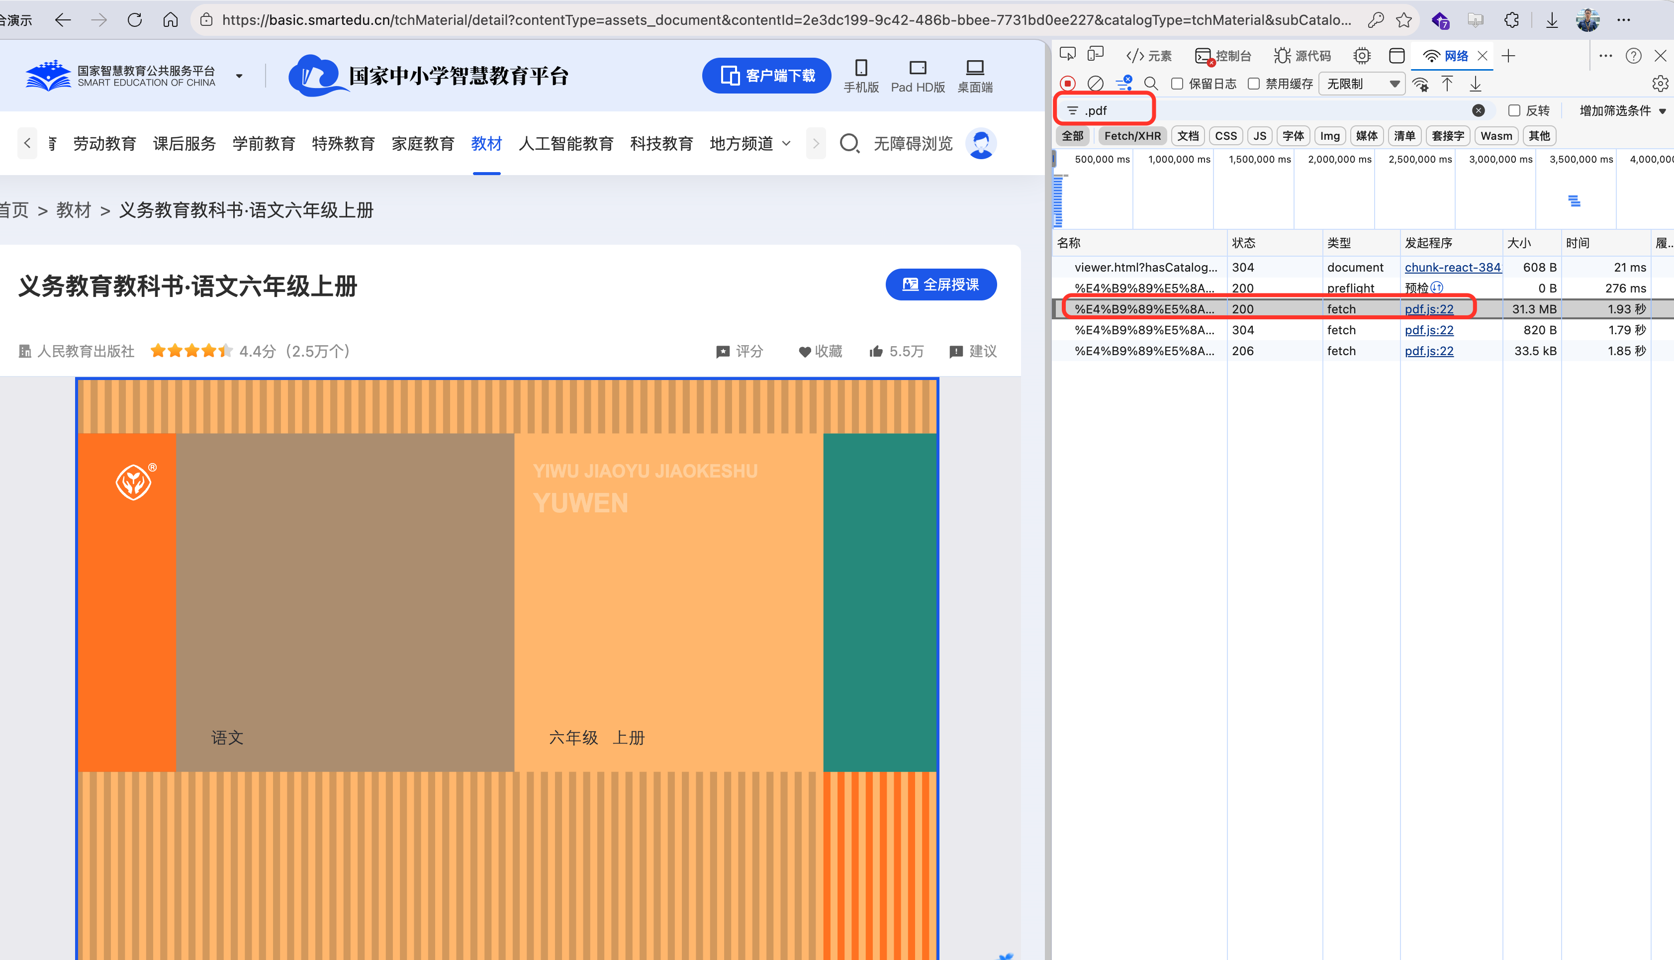This screenshot has width=1674, height=960.
Task: Open the DevTools performance chip icon tab
Action: tap(1362, 55)
